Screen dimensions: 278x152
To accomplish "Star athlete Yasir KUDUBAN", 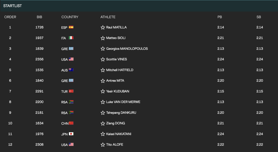I will (103, 91).
